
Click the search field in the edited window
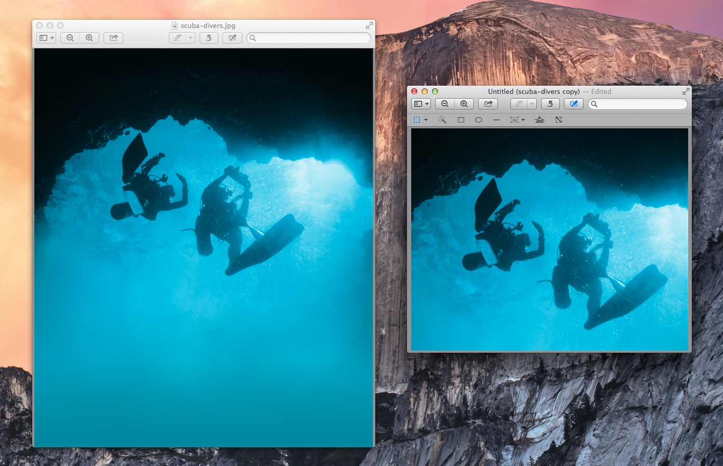pyautogui.click(x=637, y=104)
